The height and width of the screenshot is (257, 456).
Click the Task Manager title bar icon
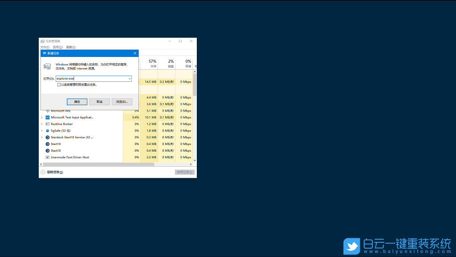coord(43,41)
